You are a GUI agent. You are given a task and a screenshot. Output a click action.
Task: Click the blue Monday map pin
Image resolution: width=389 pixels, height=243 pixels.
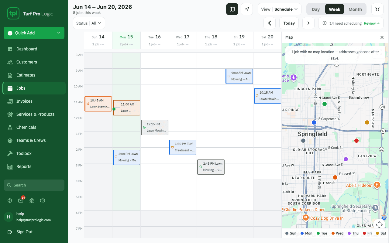[x=314, y=122]
